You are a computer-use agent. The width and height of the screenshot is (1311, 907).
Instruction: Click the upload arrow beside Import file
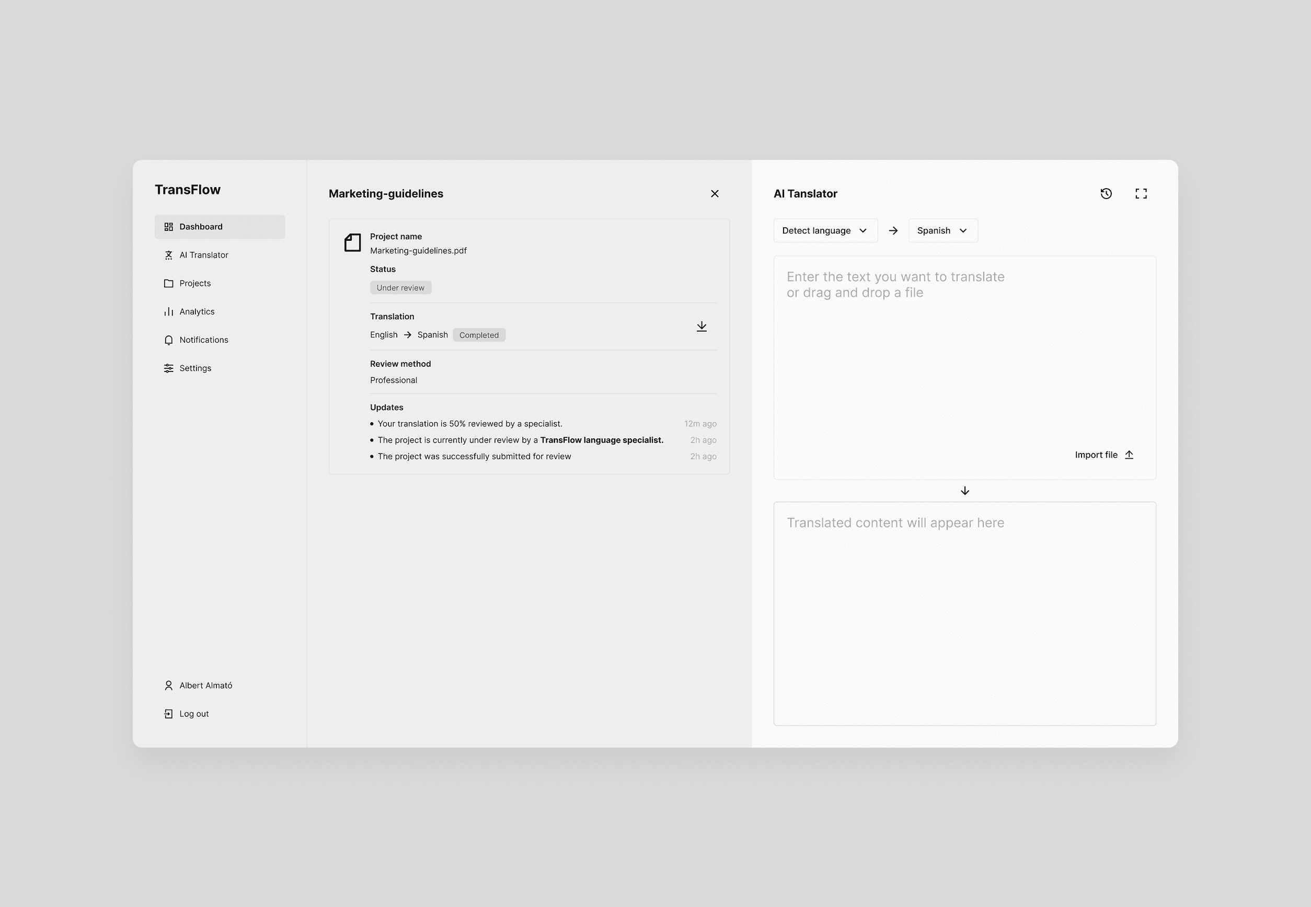click(x=1129, y=455)
